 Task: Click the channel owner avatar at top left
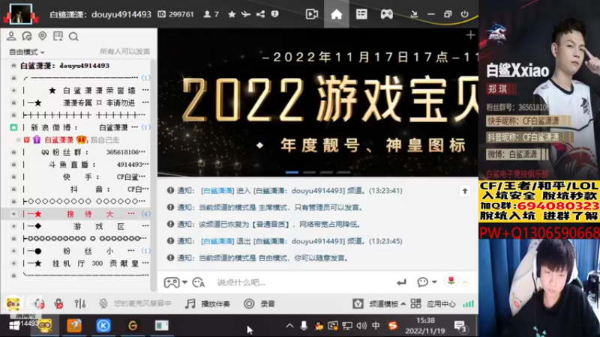point(21,14)
